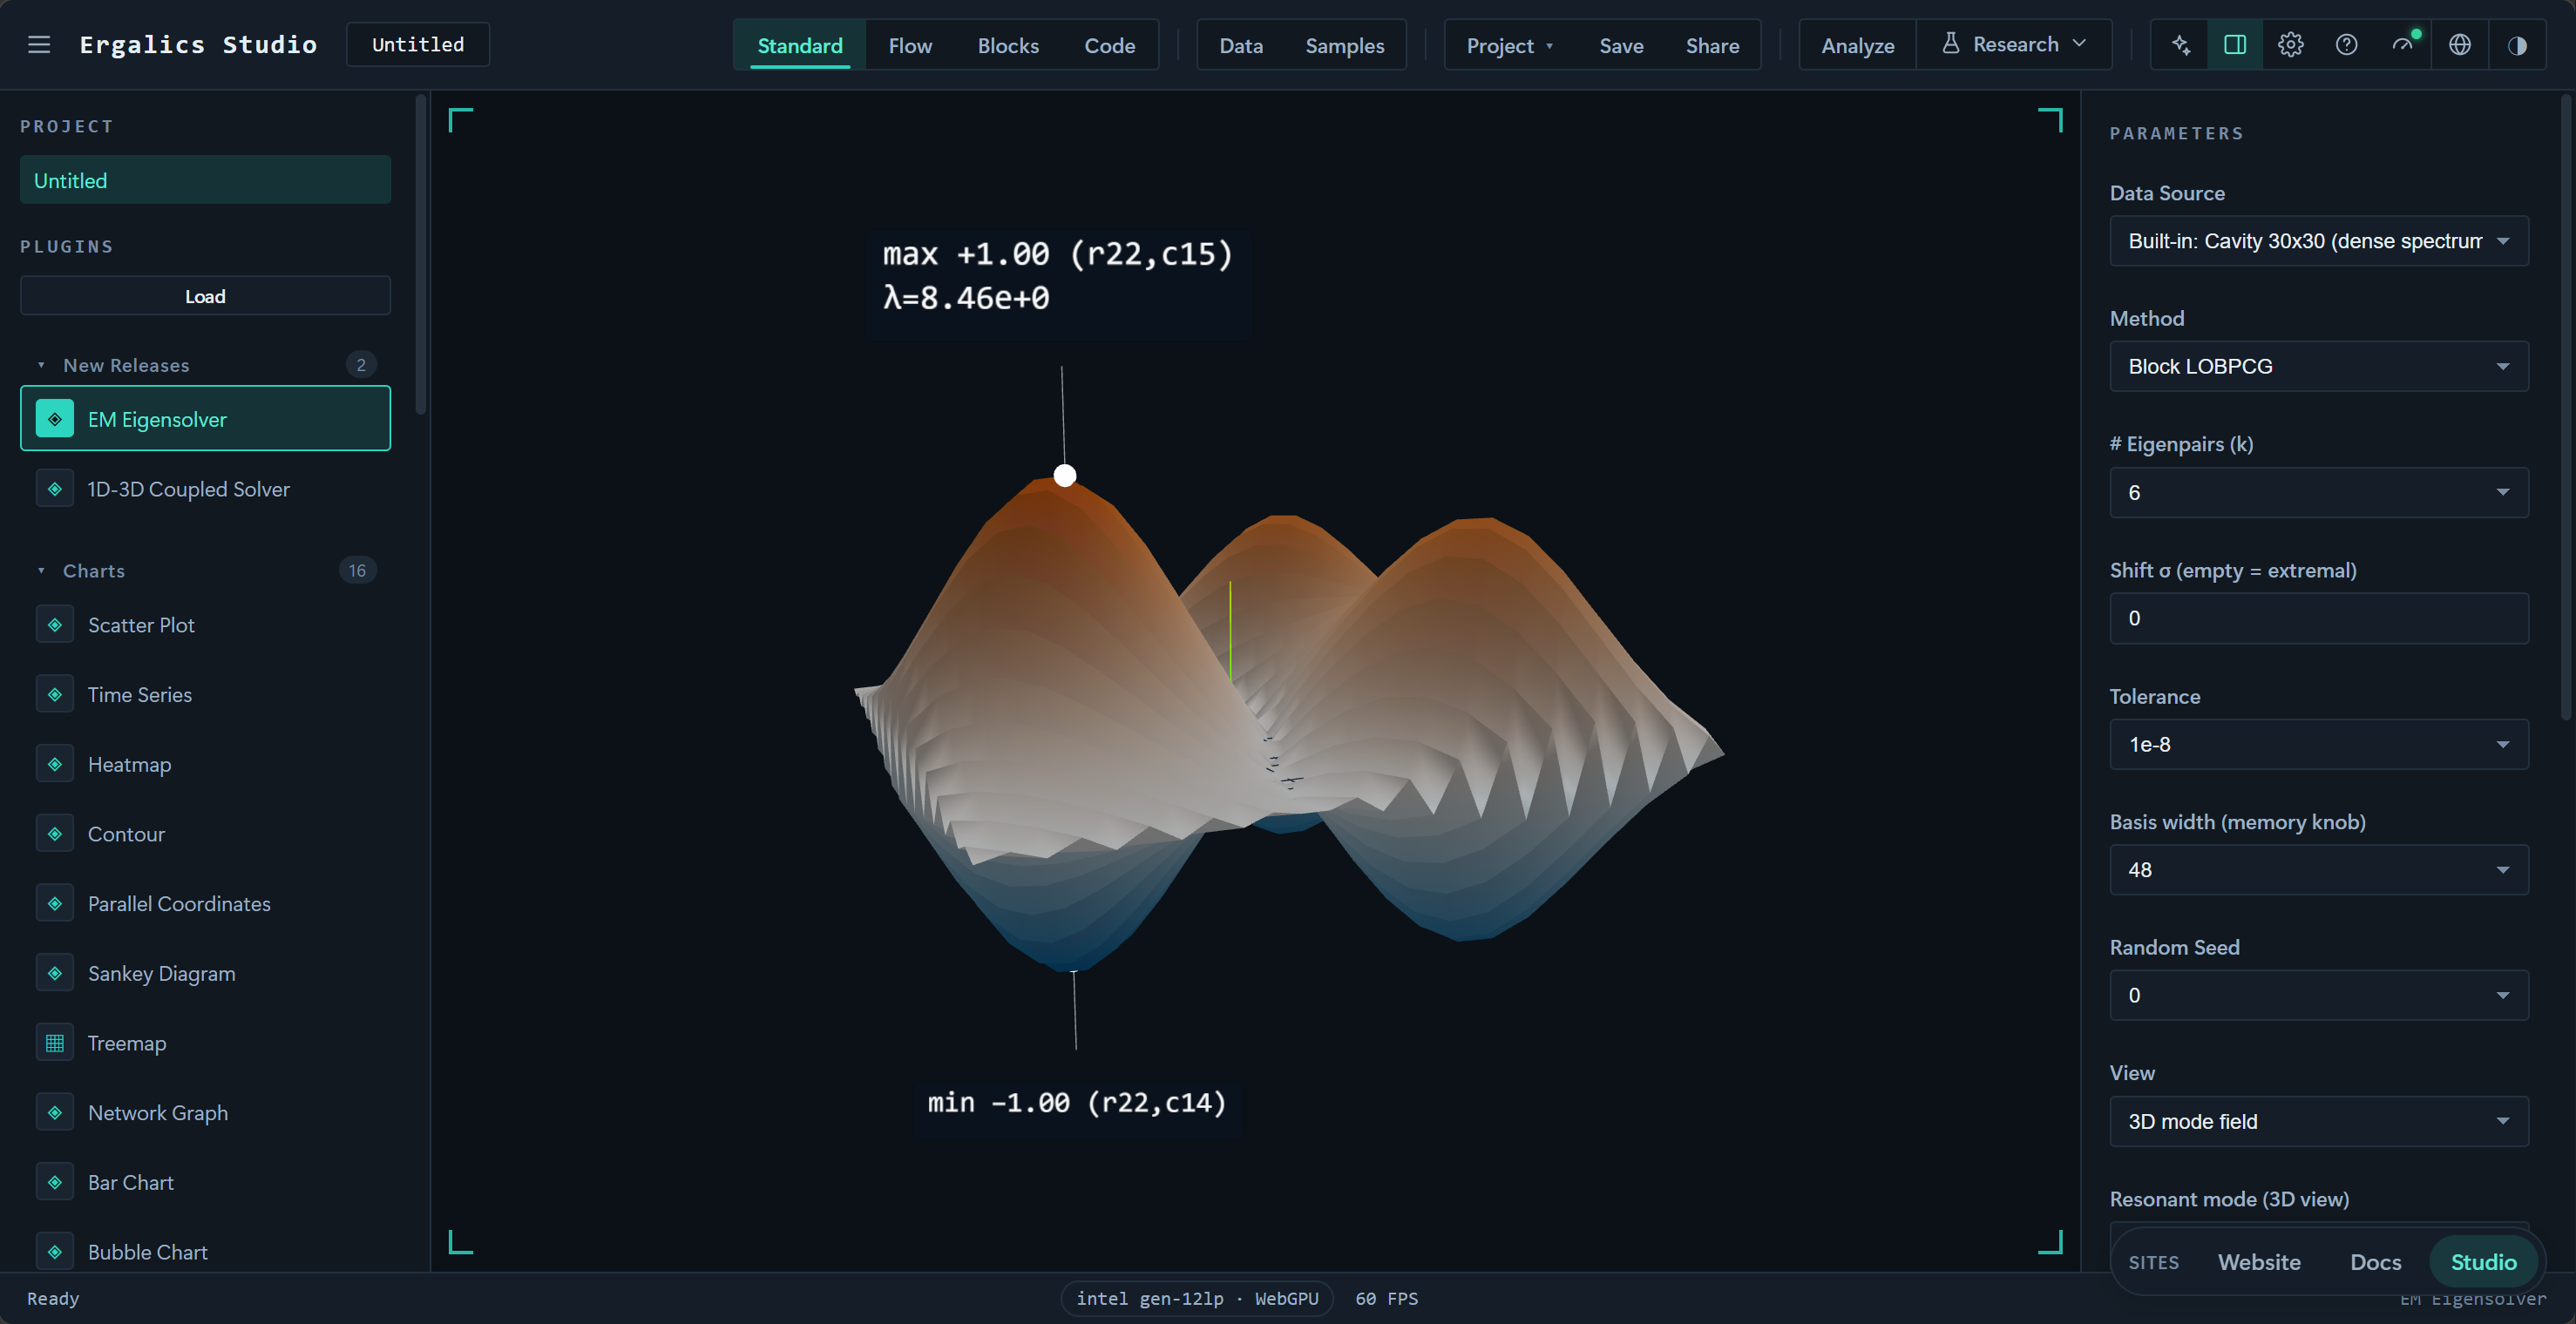Open the Eigenpairs (k) dropdown
This screenshot has height=1324, width=2576.
(x=2318, y=493)
